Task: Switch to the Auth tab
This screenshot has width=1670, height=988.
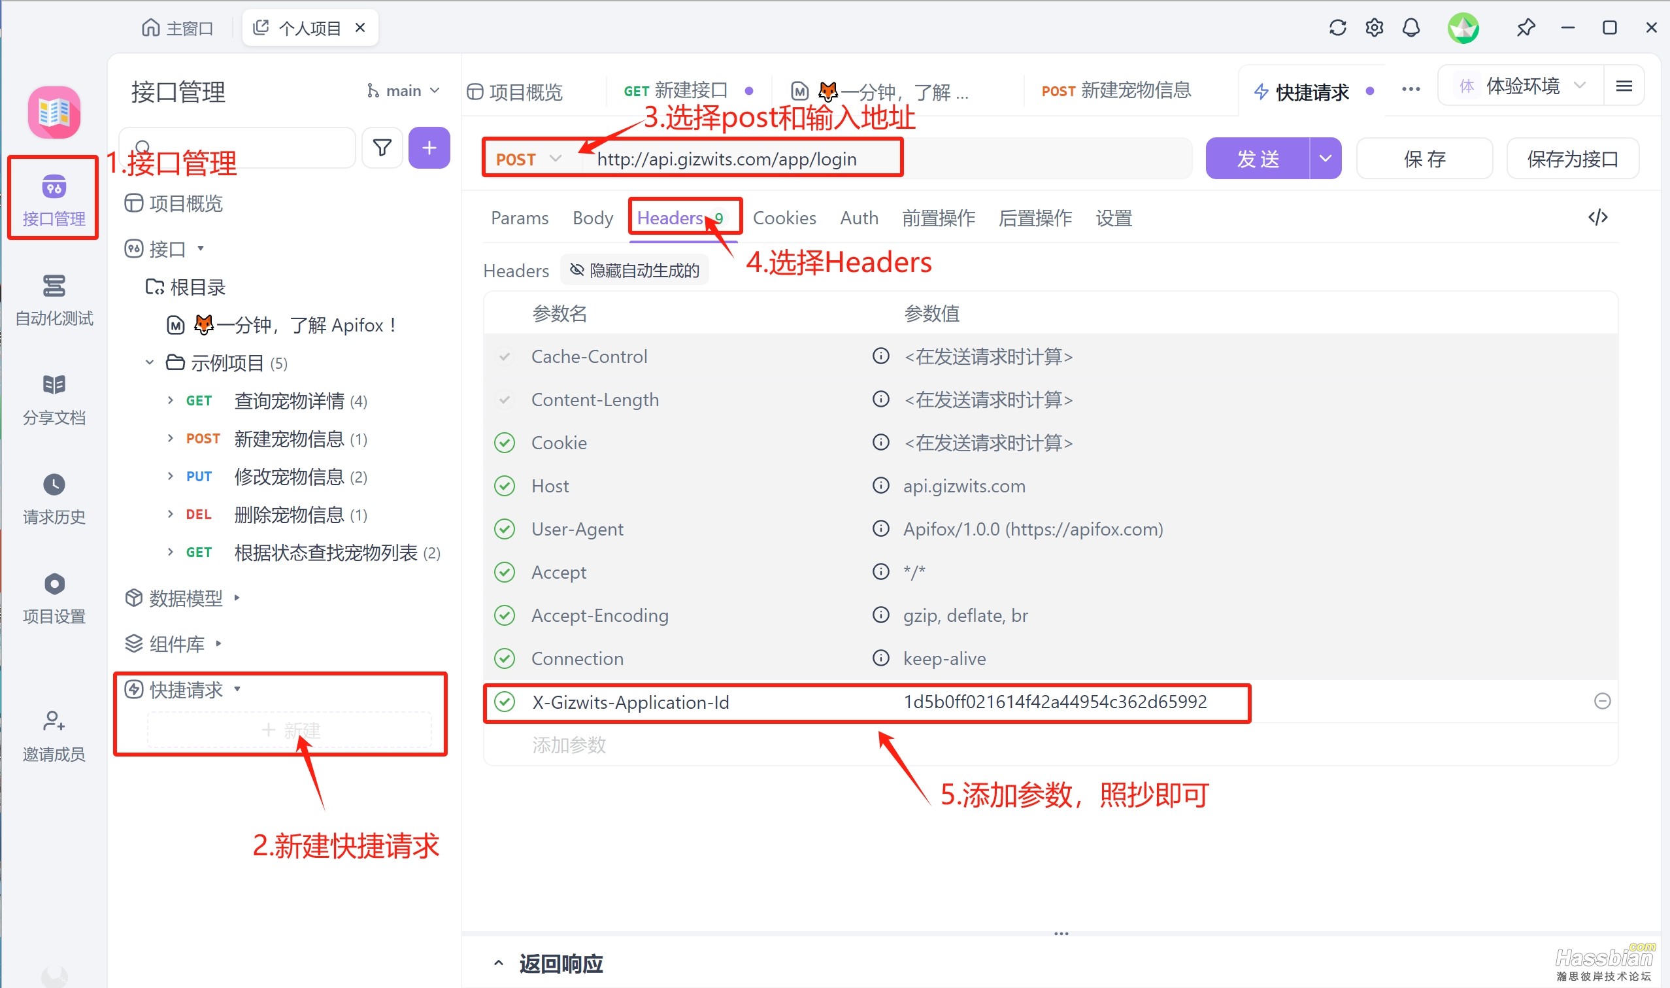Action: 858,218
